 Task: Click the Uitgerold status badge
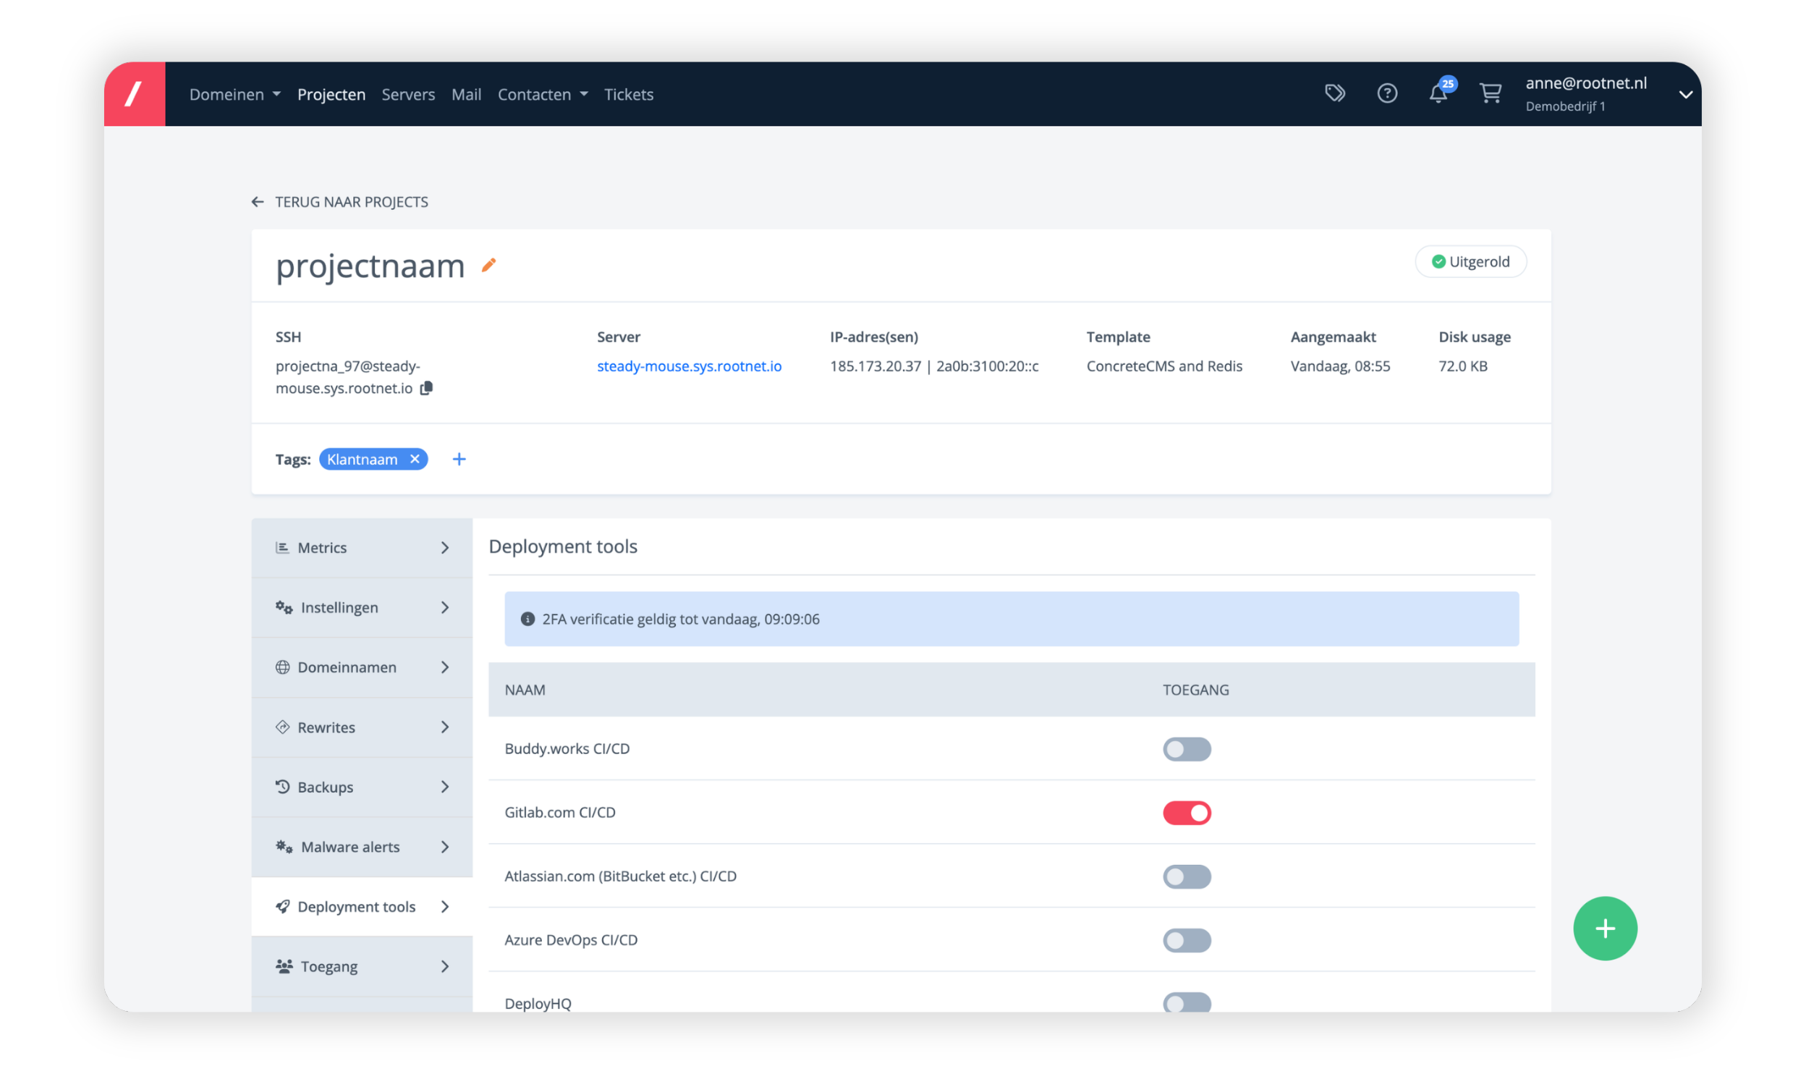click(1470, 261)
